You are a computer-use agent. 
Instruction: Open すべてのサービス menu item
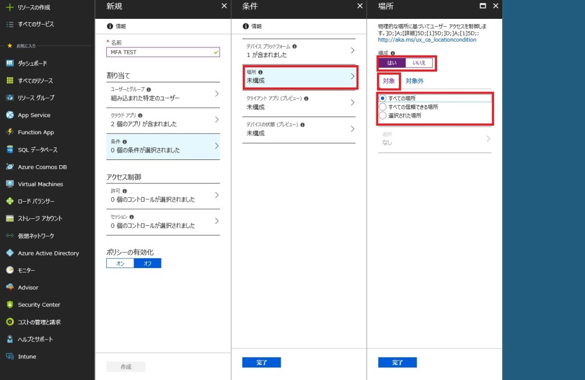coord(36,24)
